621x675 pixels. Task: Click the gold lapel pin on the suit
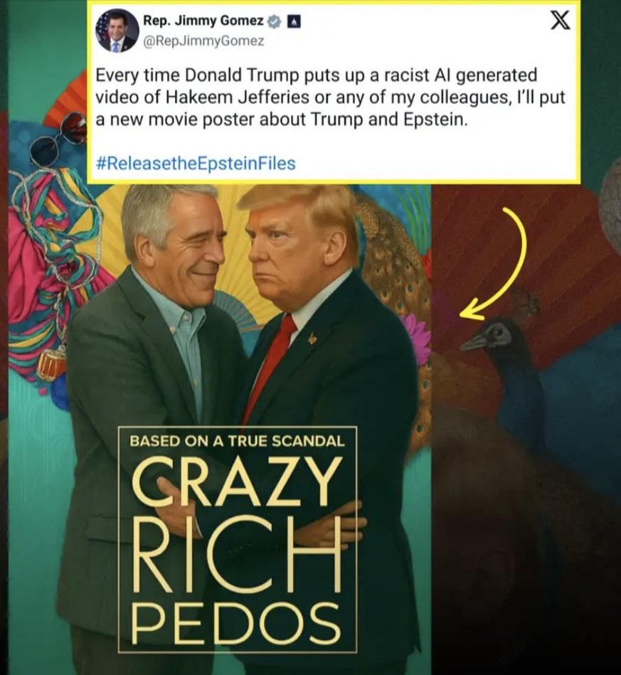312,339
